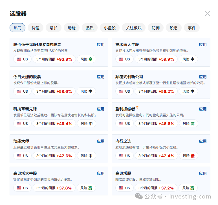Click the US flag chip in 动能大师 card

pos(22,156)
